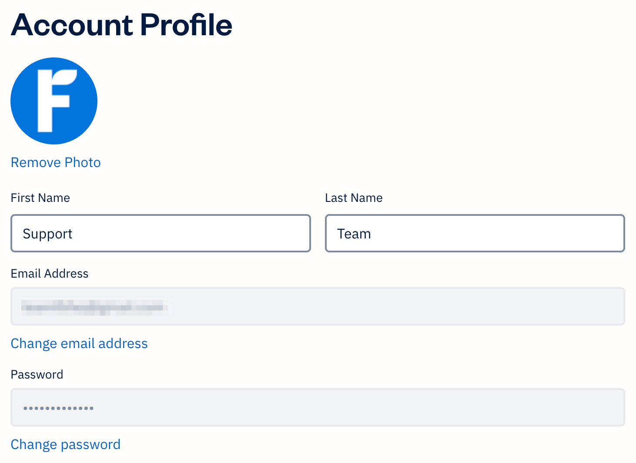Open the Change password link
The width and height of the screenshot is (636, 463).
coord(65,445)
